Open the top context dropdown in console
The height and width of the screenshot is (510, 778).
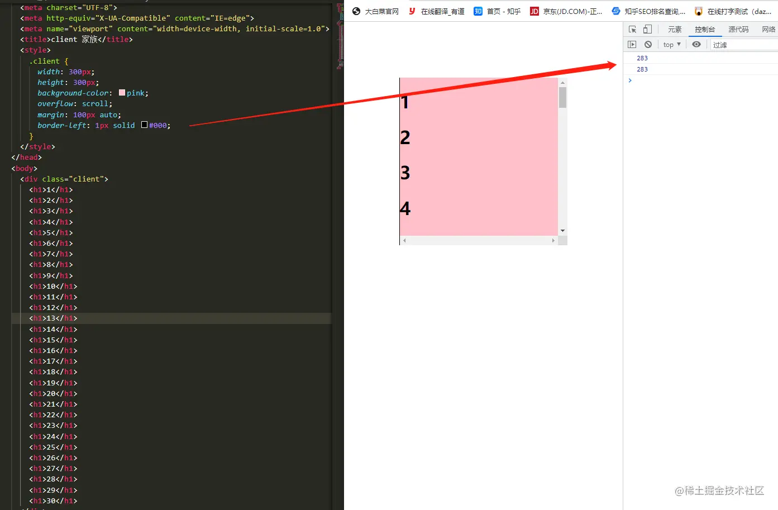point(672,45)
